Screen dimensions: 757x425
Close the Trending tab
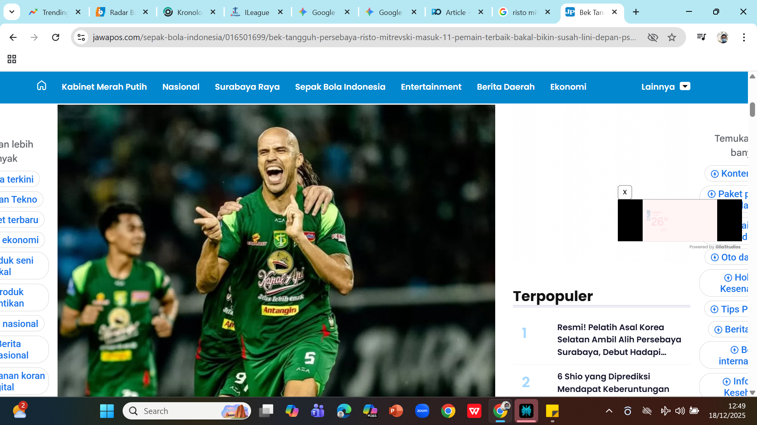pyautogui.click(x=78, y=12)
